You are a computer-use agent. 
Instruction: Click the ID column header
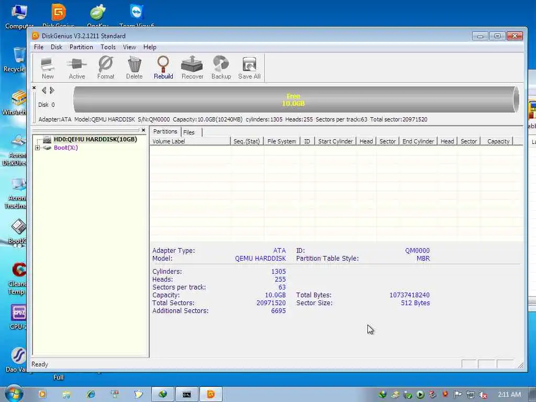pyautogui.click(x=307, y=141)
